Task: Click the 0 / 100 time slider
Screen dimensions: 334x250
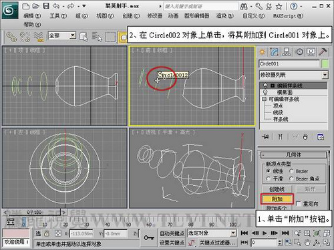Action: point(34,213)
